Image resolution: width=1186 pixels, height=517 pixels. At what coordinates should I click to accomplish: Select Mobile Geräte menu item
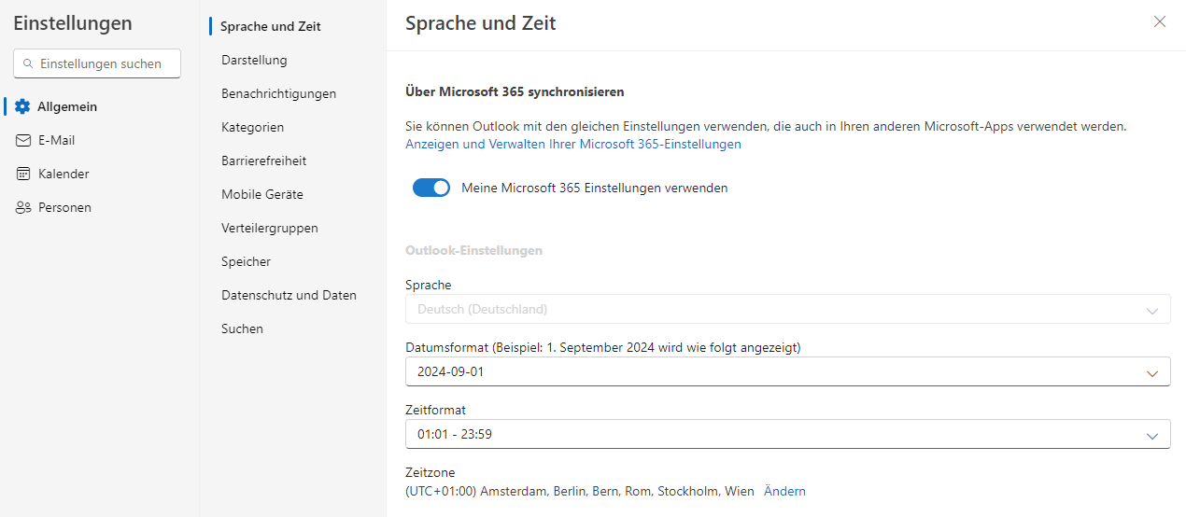[261, 194]
